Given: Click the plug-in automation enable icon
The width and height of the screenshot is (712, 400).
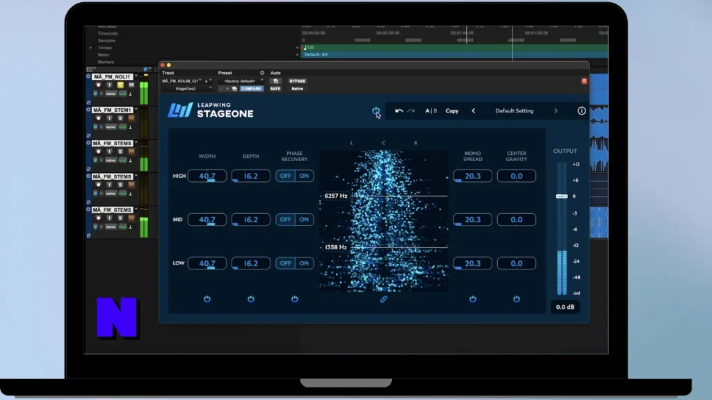Looking at the screenshot, I should [x=275, y=81].
